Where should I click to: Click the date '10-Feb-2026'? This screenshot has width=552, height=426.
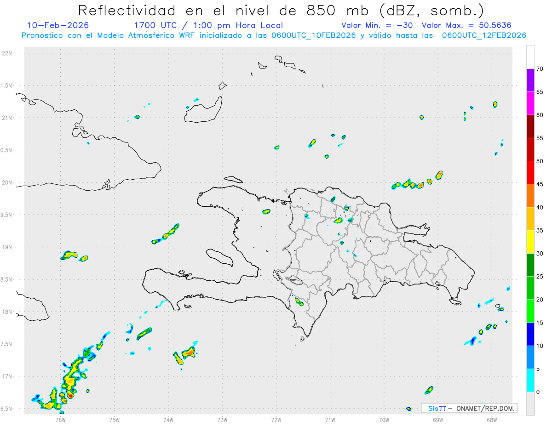(58, 25)
